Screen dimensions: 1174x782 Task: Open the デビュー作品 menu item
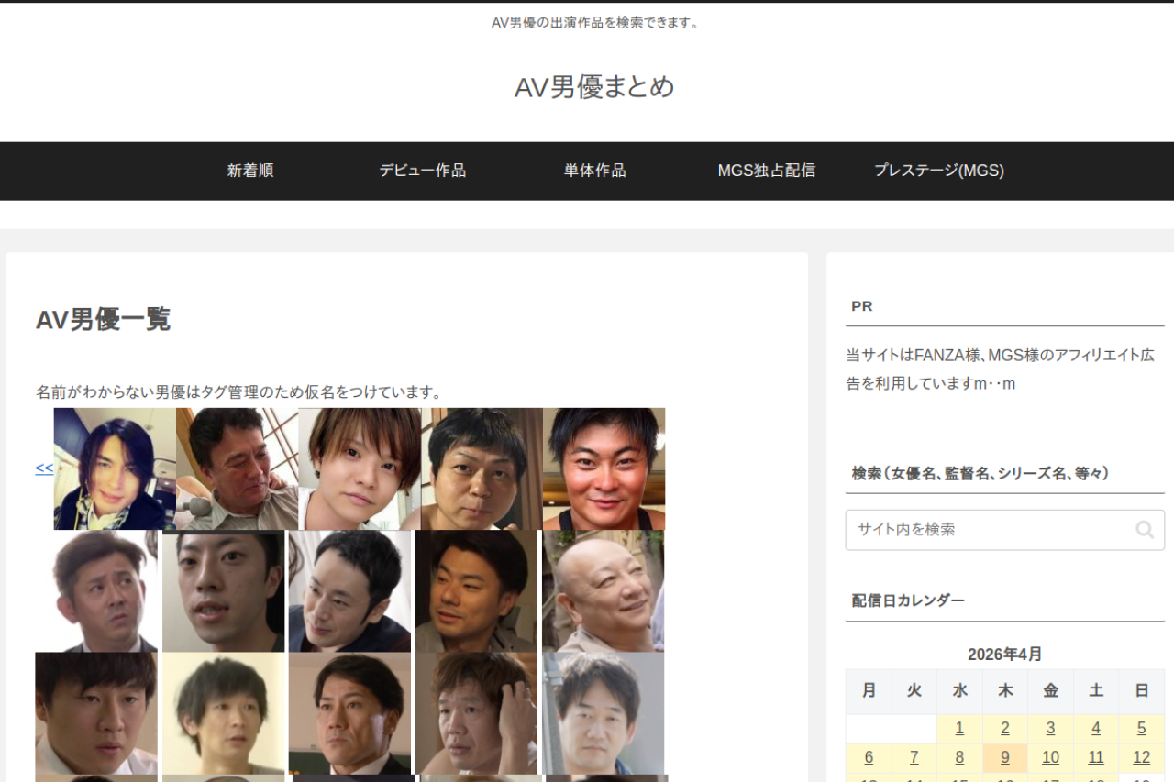point(423,171)
